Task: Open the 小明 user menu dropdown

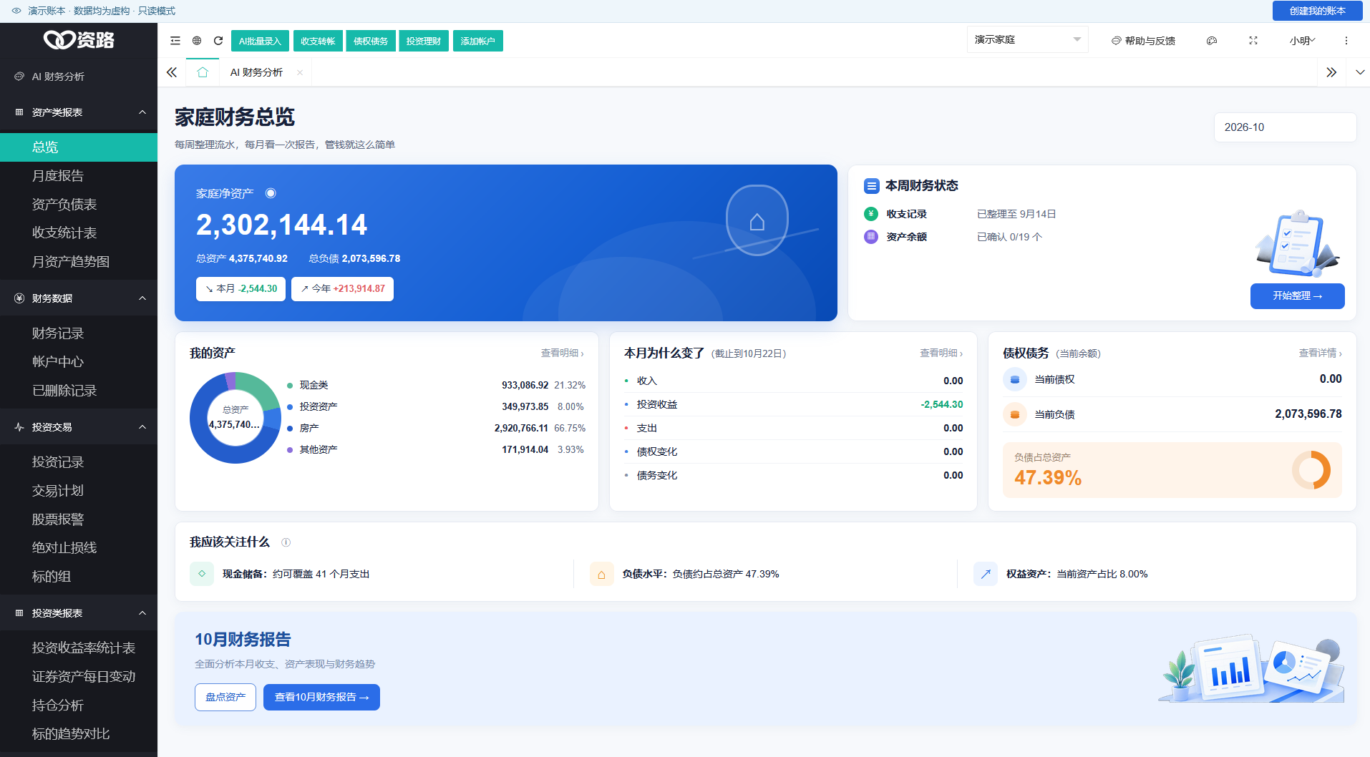Action: 1303,41
